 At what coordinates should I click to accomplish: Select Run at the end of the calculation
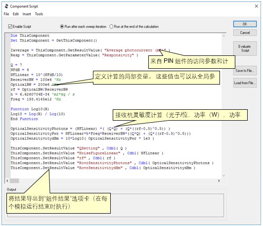[x=111, y=27]
